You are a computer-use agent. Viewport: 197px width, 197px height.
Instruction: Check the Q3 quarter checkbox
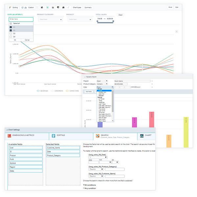click(11, 33)
